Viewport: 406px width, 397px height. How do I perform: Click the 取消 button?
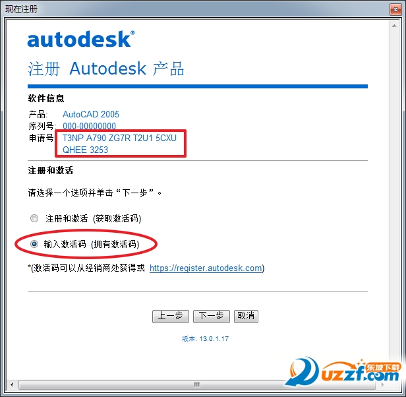[246, 316]
